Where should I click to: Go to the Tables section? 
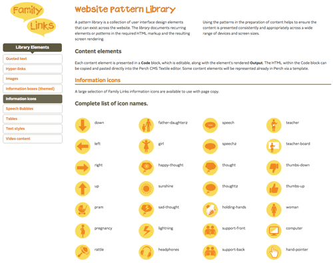click(x=33, y=119)
